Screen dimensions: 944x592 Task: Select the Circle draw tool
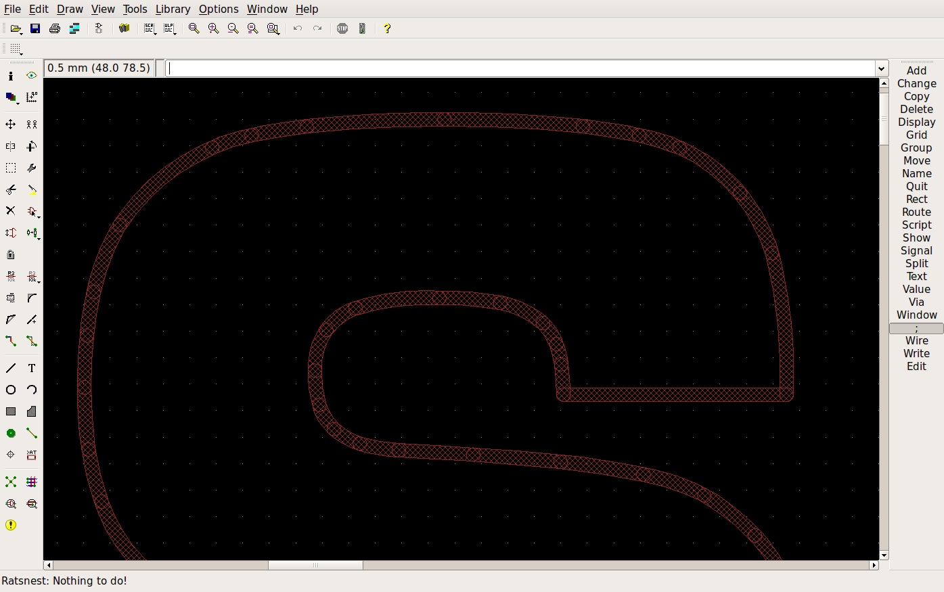tap(11, 390)
